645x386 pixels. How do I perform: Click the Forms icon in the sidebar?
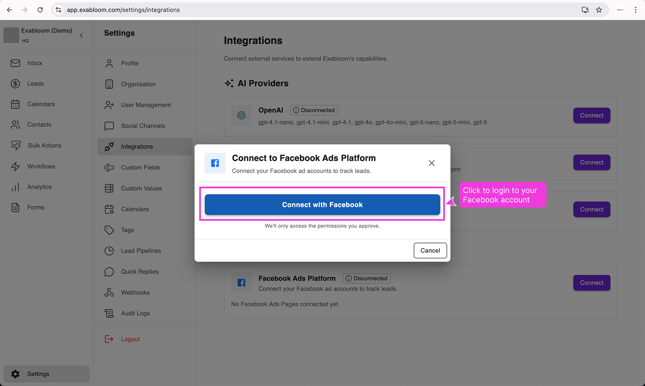tap(15, 207)
